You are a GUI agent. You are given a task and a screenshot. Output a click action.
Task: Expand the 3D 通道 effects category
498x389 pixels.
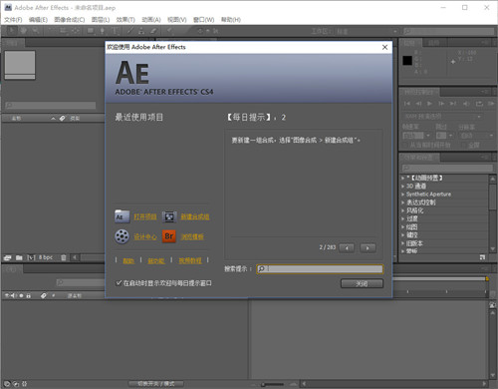(403, 187)
